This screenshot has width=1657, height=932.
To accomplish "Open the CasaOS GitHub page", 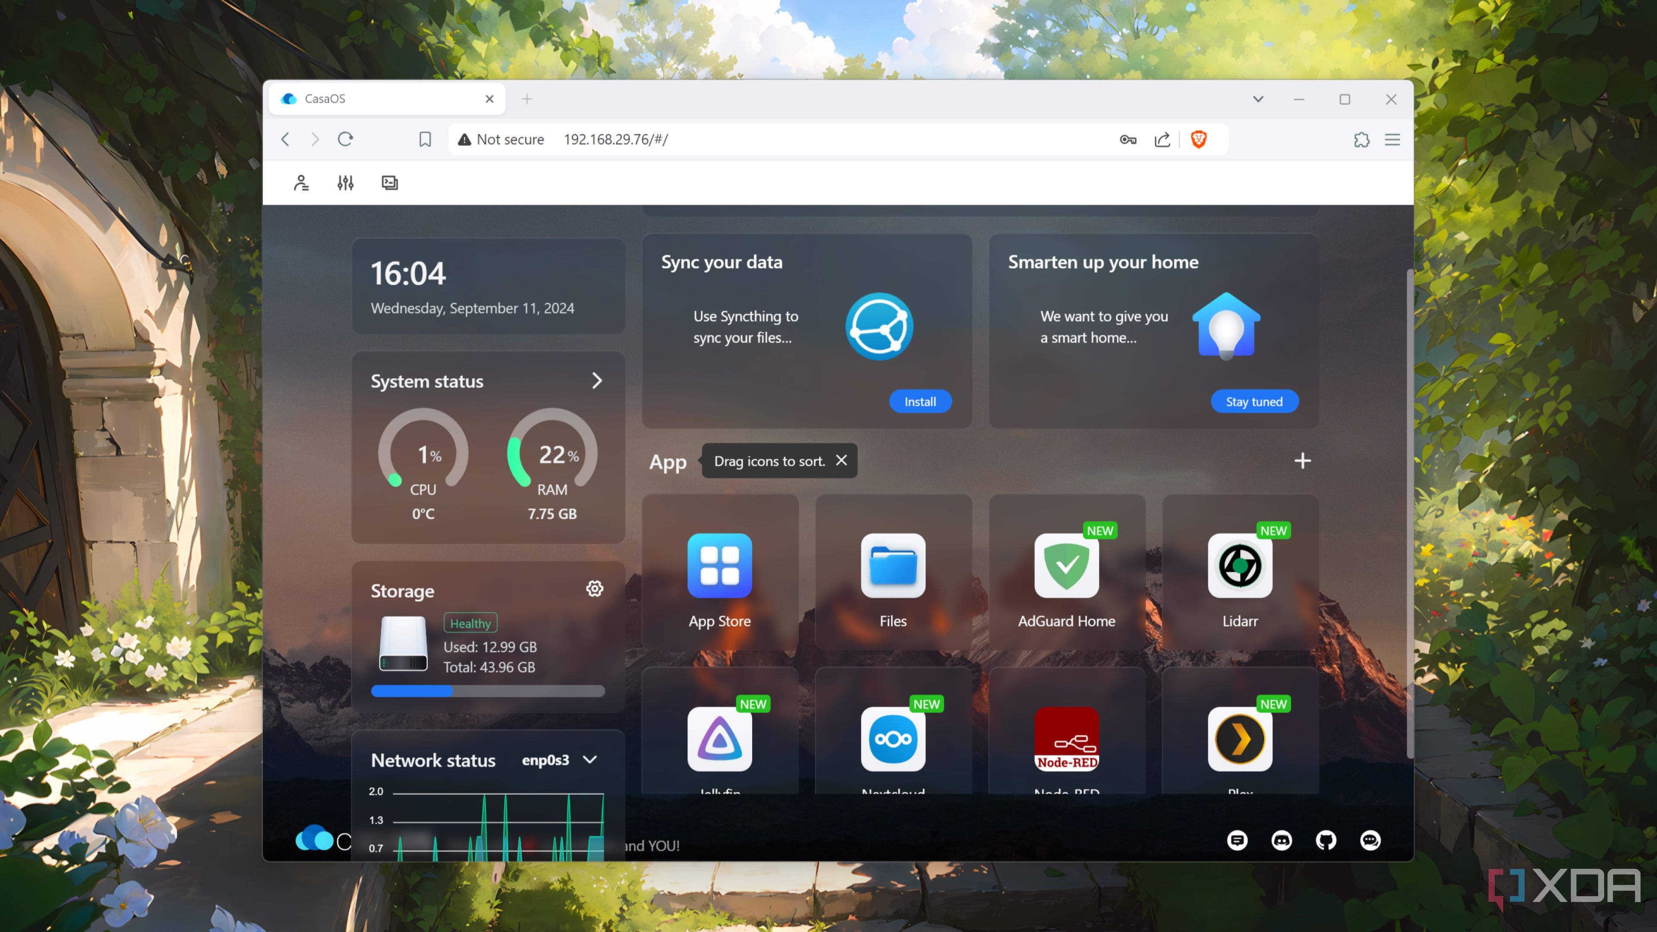I will [x=1326, y=840].
